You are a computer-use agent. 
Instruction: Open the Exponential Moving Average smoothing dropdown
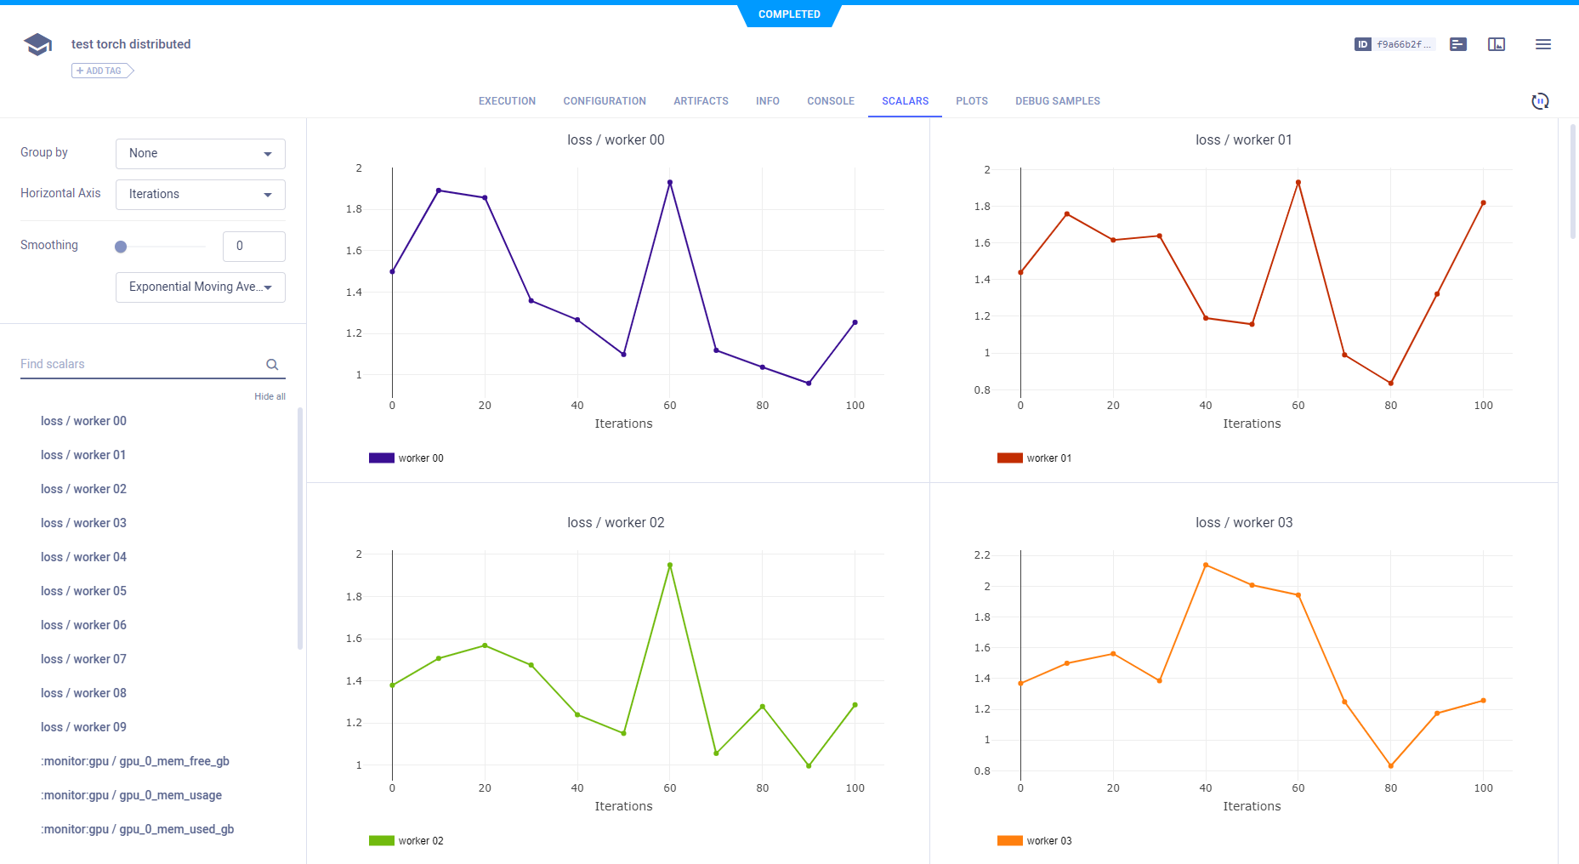point(200,287)
